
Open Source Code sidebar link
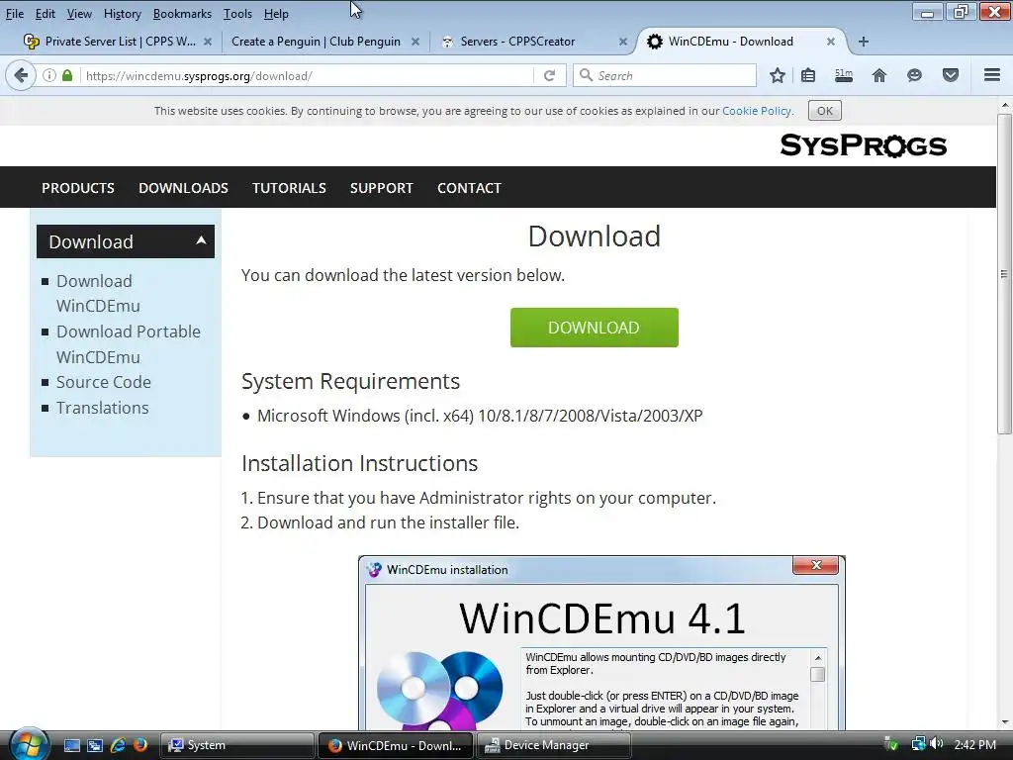(103, 382)
